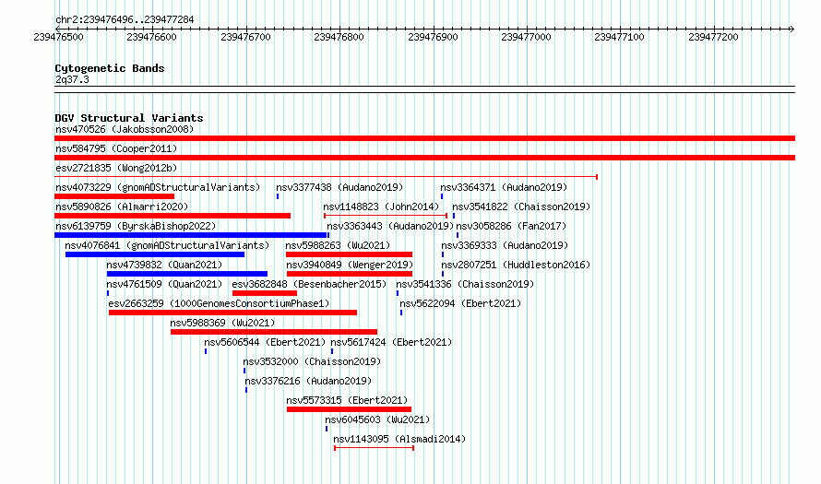Click nsv2807251 (Huddleston2016) label
Image resolution: width=821 pixels, height=484 pixels.
(516, 265)
